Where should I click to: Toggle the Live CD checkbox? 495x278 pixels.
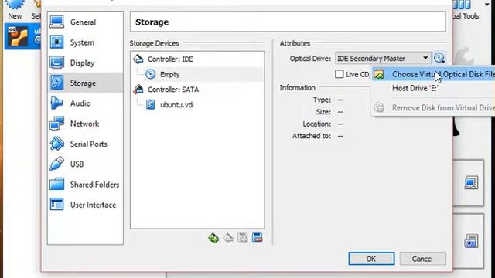(340, 74)
